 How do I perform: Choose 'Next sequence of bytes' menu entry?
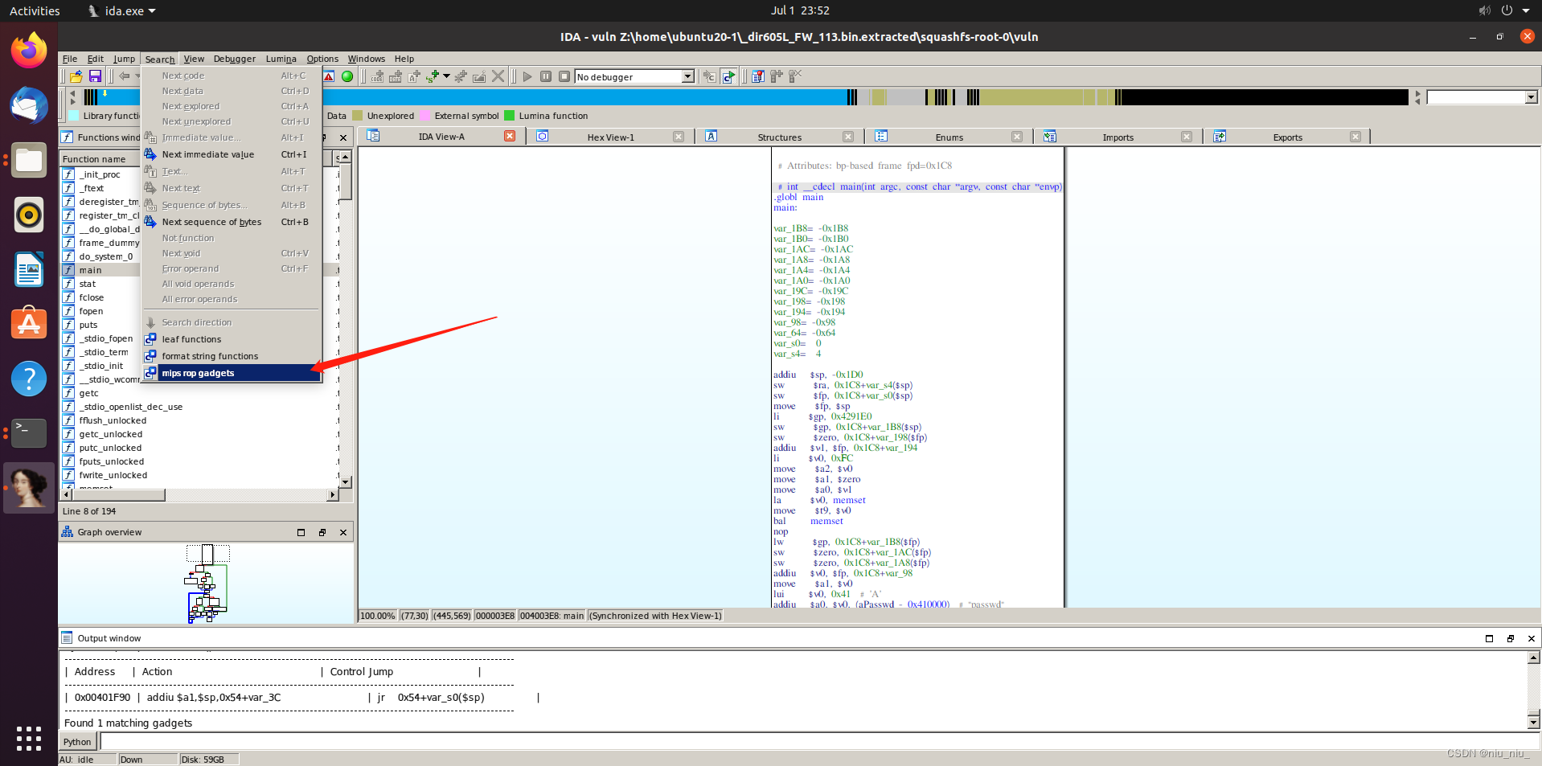click(x=232, y=222)
